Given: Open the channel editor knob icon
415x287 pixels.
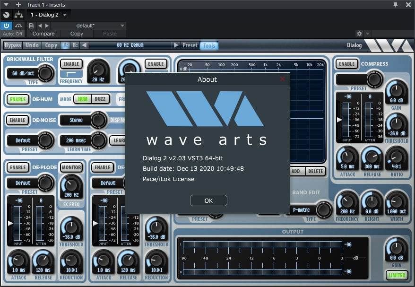Looking at the screenshot, I should click(6, 15).
